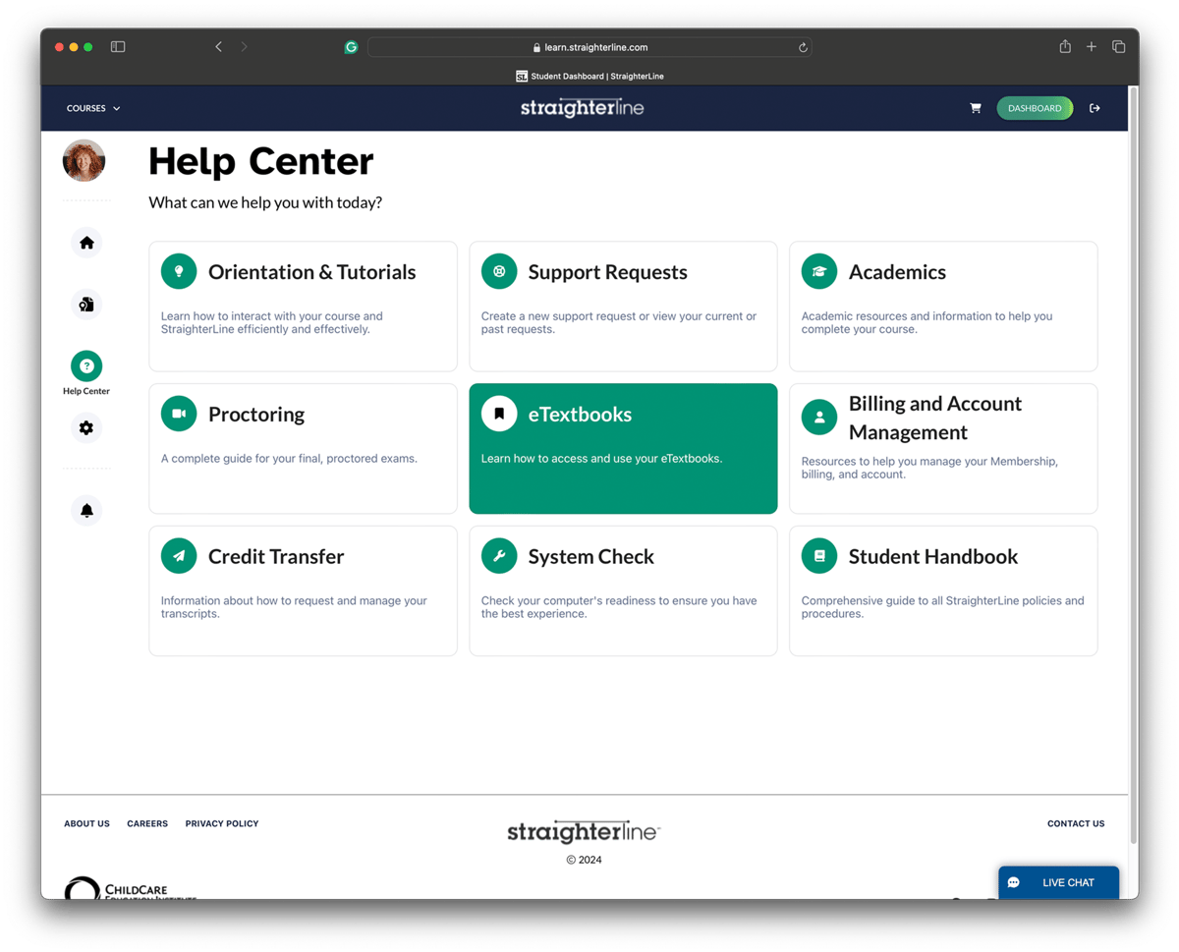The image size is (1179, 952).
Task: Log out using the top-right exit icon
Action: 1095,108
